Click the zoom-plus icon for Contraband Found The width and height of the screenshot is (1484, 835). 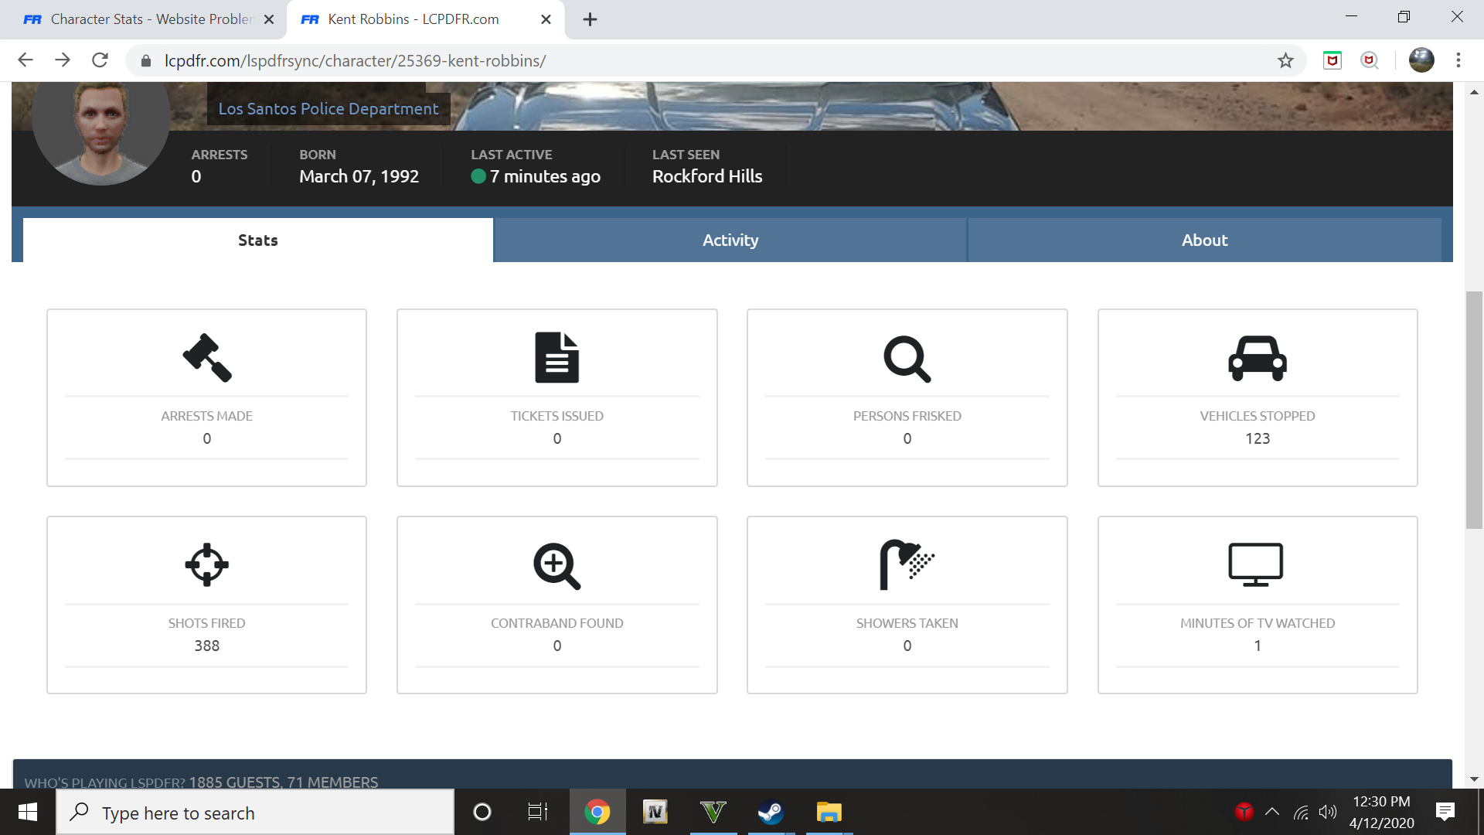[556, 566]
